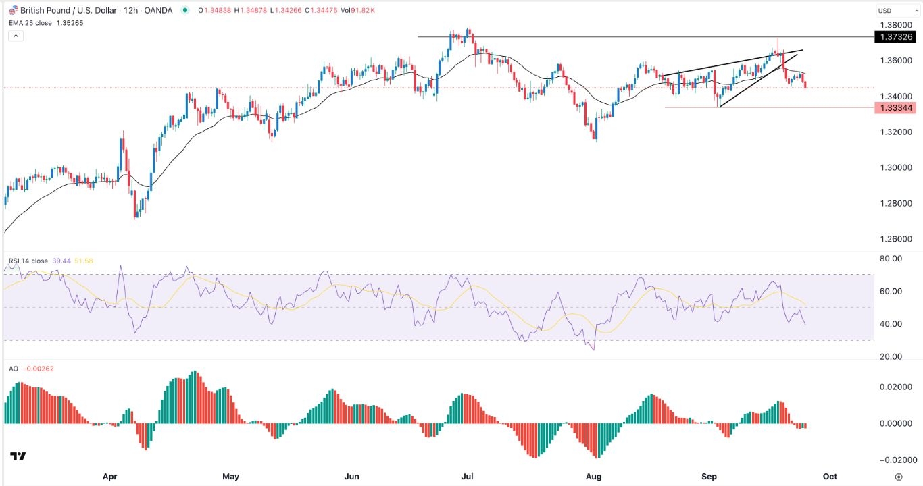Select the EMA 25 close indicator legend

pyautogui.click(x=30, y=21)
